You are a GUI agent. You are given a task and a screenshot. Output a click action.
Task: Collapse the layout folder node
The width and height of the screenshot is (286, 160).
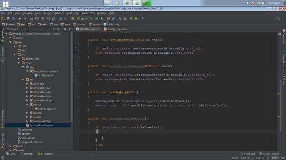tap(27, 105)
